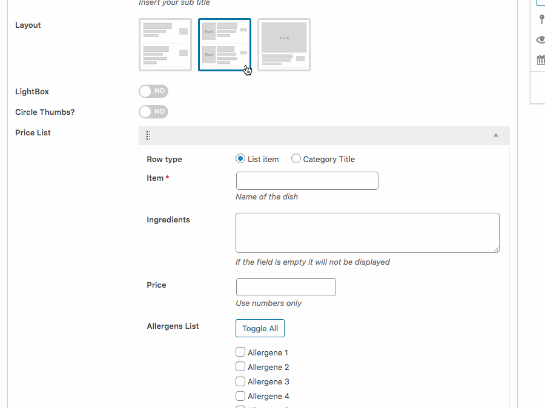Screen dimensions: 545x408
Task: Choose the Category Title radio option
Action: (296, 159)
